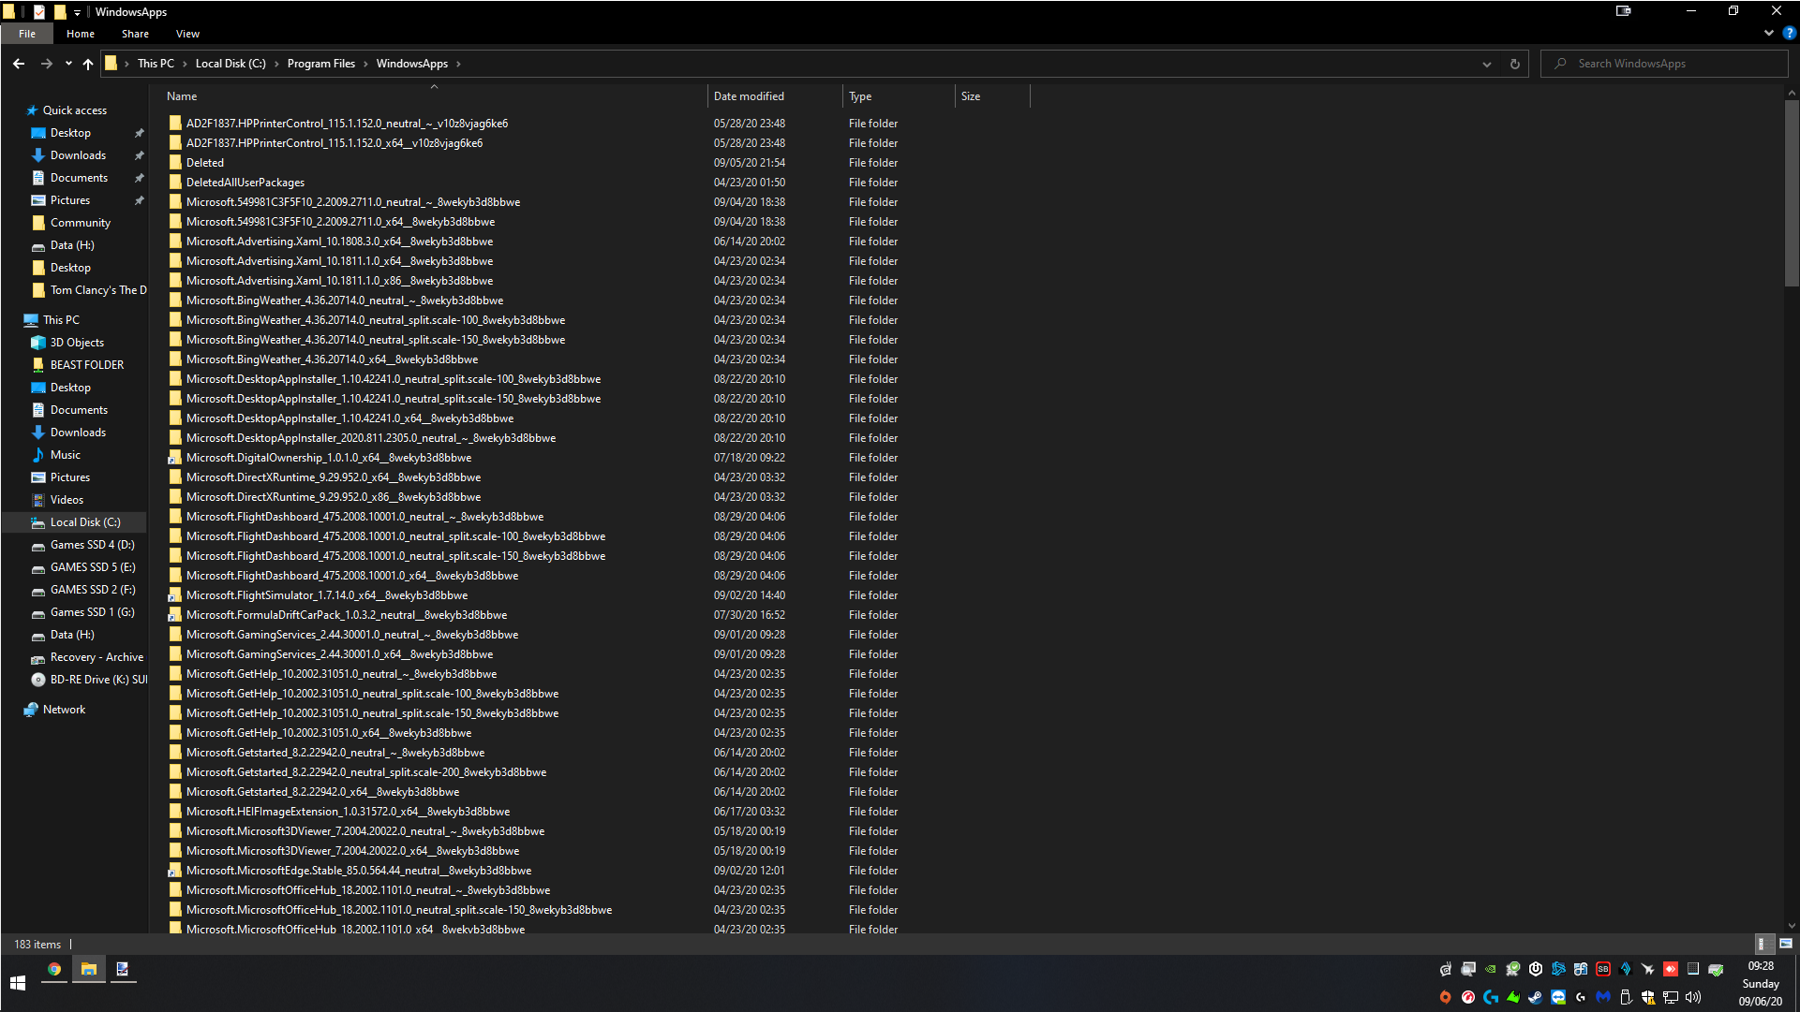Open the taskbar clock and date

[x=1761, y=983]
